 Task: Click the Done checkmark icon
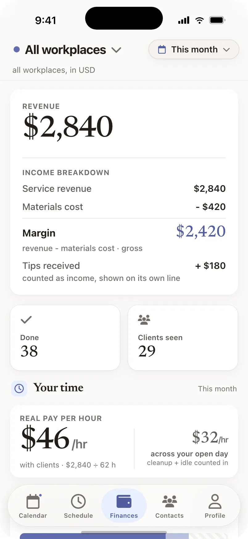(x=26, y=320)
